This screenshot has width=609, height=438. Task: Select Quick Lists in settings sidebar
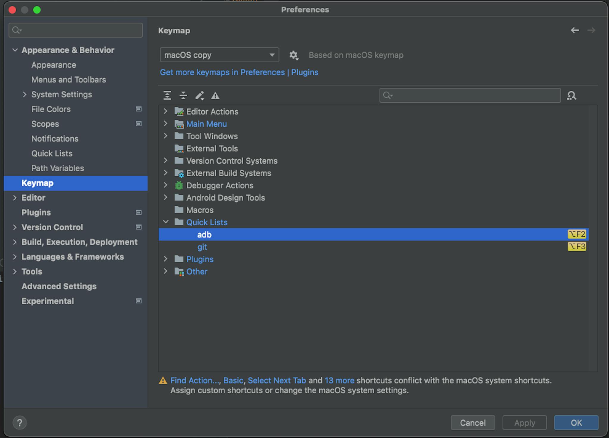tap(52, 153)
